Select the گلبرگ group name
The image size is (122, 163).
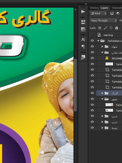coord(115,93)
